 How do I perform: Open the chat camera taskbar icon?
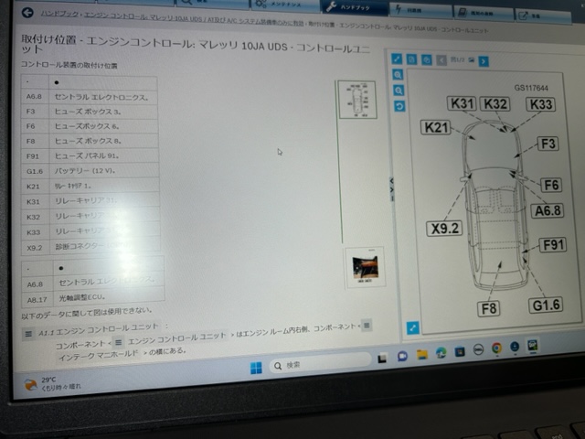click(402, 356)
